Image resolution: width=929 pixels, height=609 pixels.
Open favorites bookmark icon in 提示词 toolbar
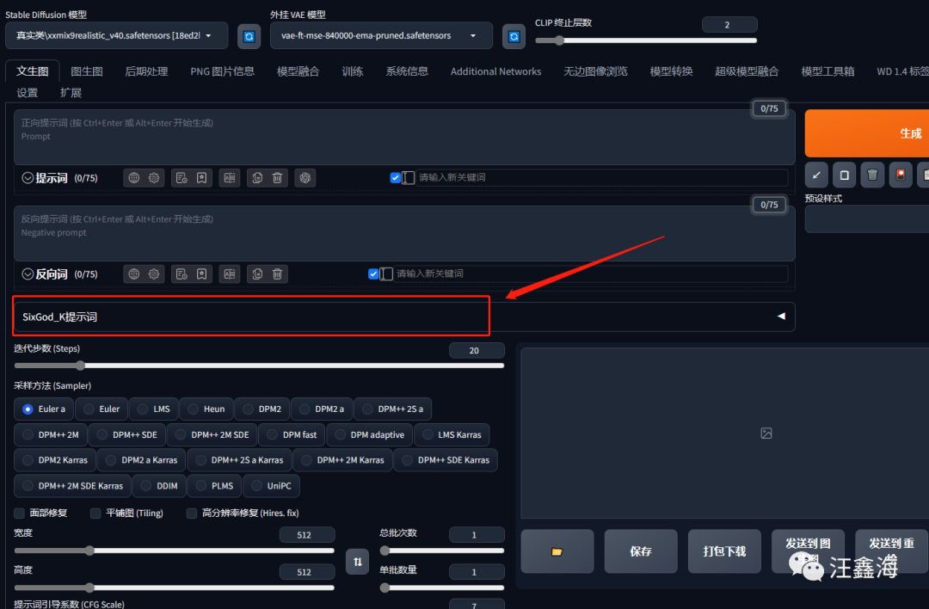(202, 178)
